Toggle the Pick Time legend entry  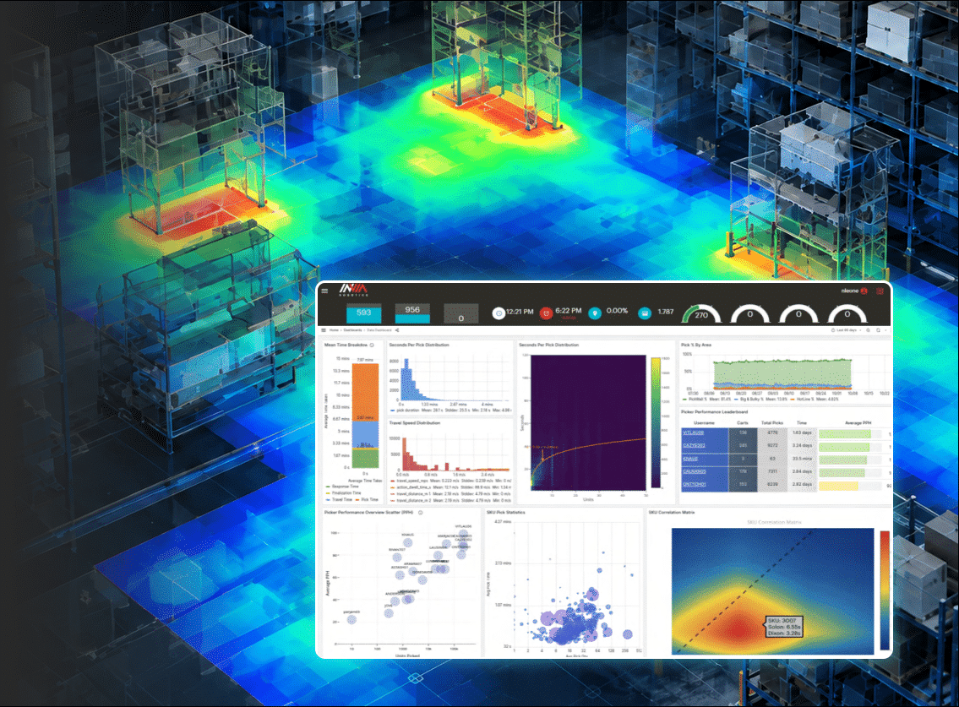367,500
